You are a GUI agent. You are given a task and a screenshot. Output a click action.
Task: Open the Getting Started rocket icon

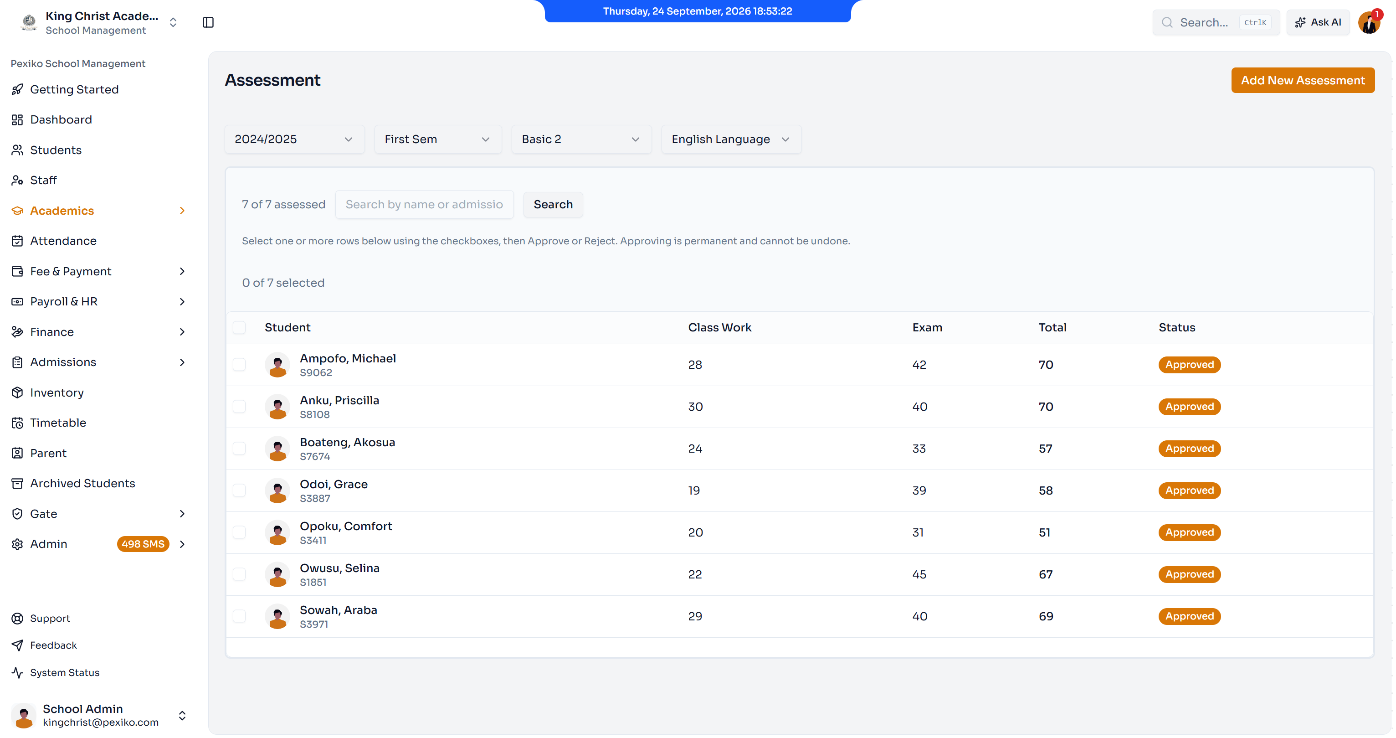pos(17,89)
